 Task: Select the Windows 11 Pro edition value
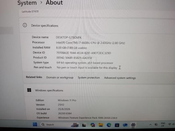67,100
